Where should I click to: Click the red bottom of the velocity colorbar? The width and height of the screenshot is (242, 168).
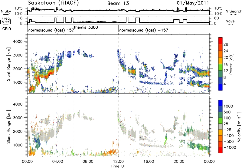click(221, 150)
